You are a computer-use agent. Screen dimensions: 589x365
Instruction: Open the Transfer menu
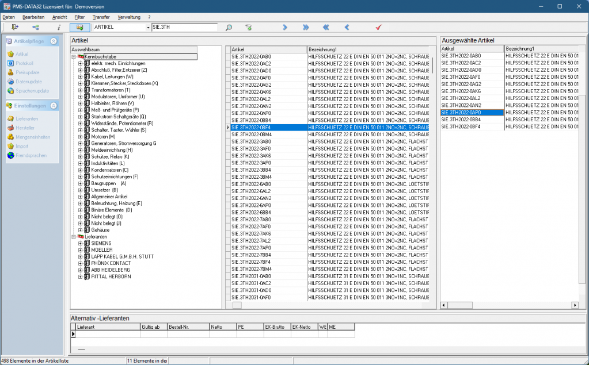point(101,17)
